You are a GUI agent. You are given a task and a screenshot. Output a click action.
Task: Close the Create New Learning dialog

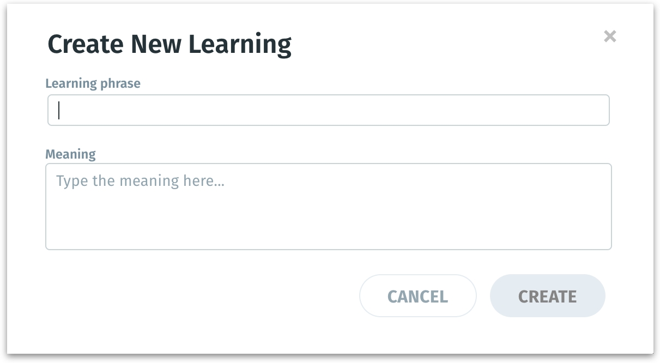point(610,37)
